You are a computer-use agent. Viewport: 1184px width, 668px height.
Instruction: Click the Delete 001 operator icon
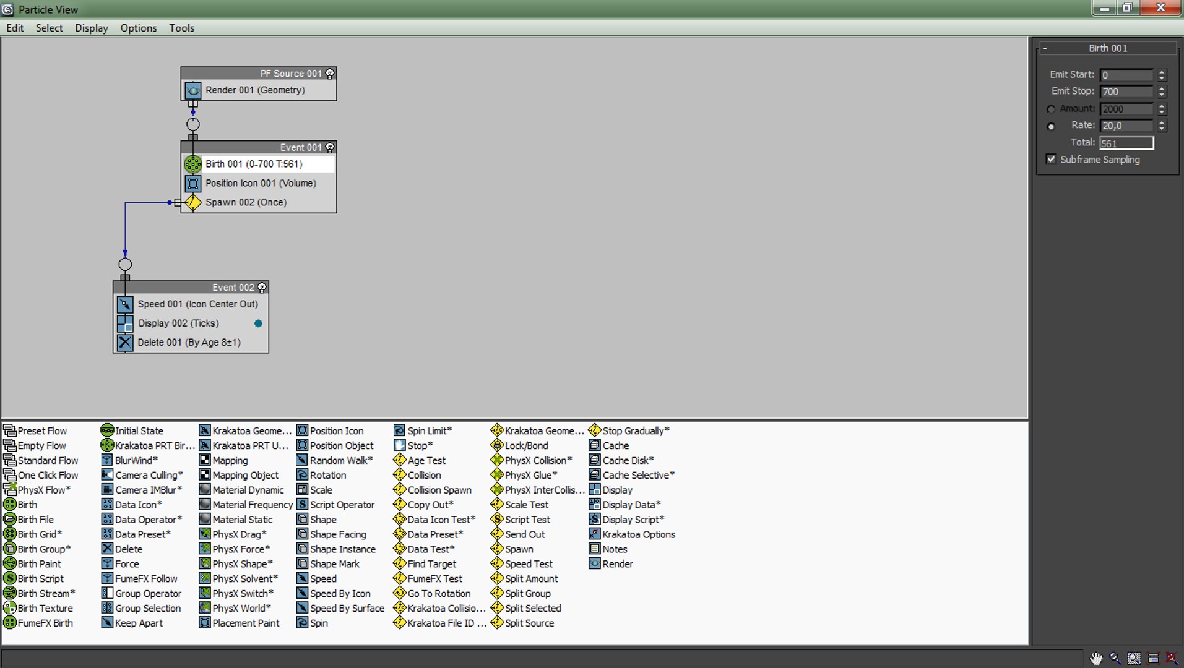(125, 343)
